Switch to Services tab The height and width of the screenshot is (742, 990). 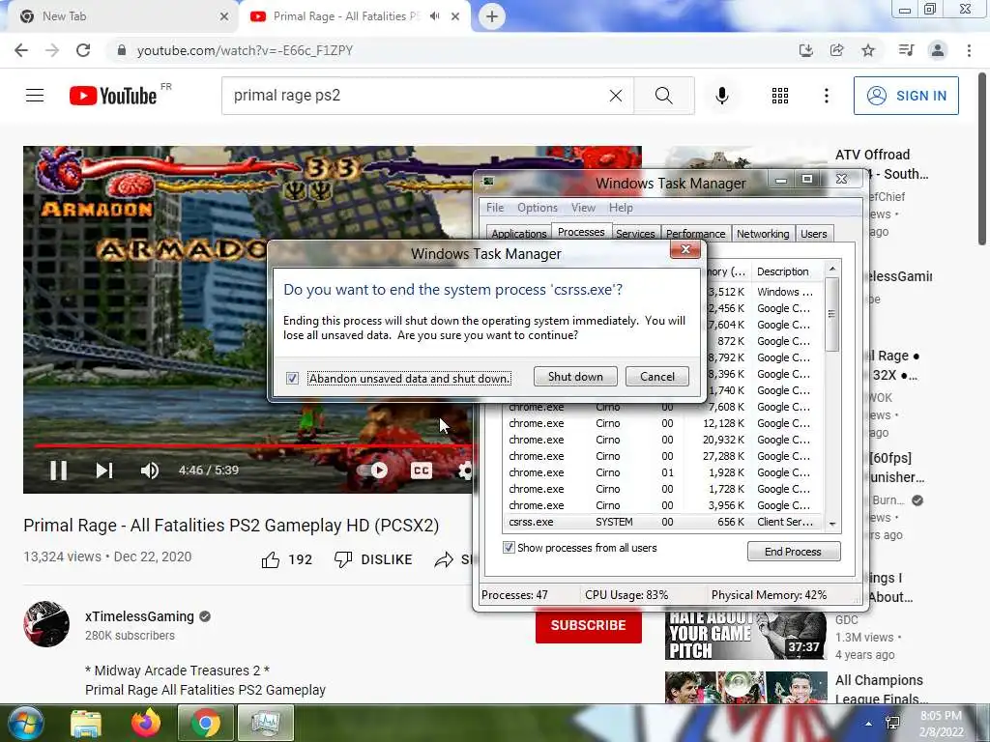coord(635,234)
